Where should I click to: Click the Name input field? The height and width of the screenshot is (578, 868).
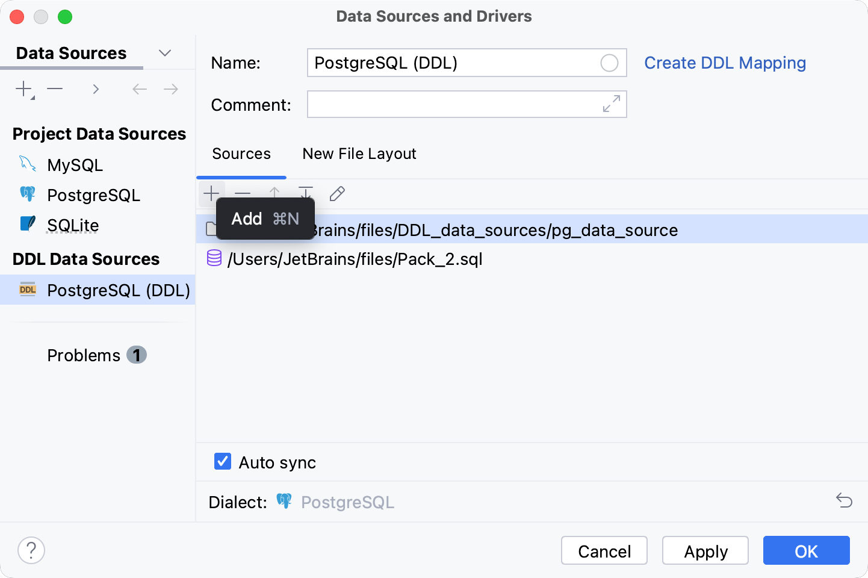pos(467,63)
